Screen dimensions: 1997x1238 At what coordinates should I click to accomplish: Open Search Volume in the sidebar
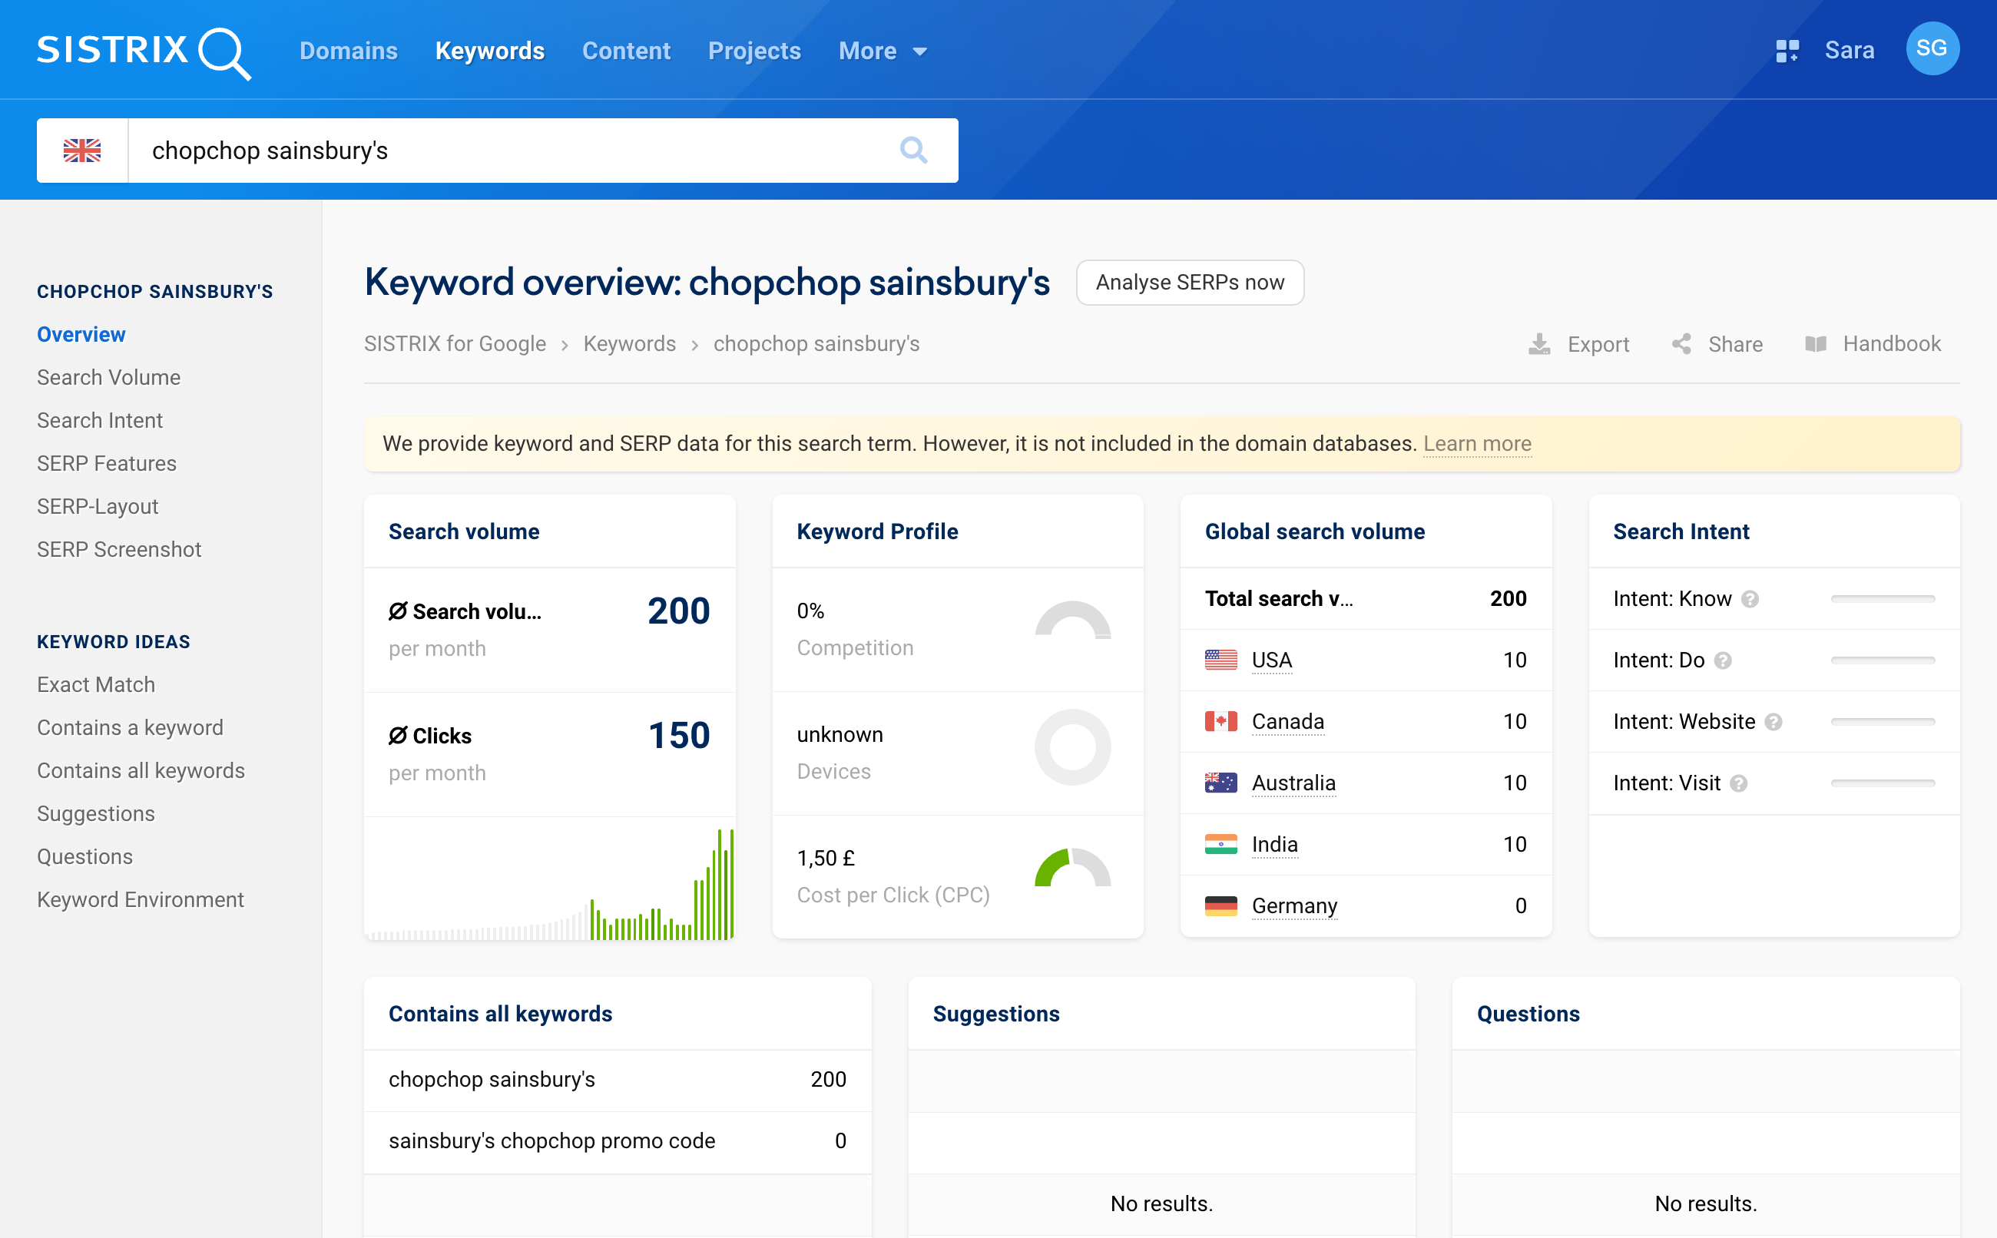pyautogui.click(x=109, y=377)
